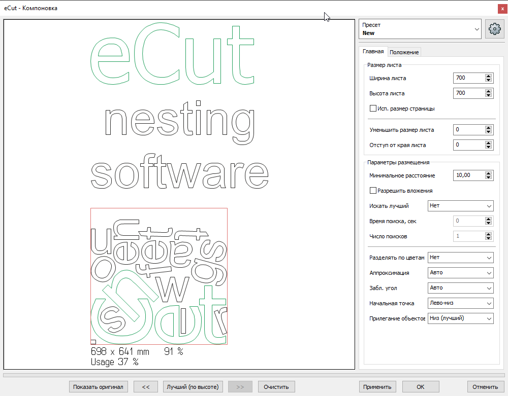Click the Ширина листа value field
Viewport: 508px width, 396px height.
pos(469,78)
